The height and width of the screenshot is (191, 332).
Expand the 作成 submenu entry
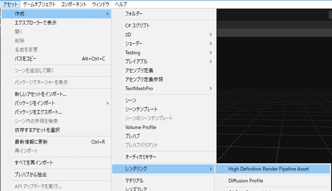pyautogui.click(x=56, y=14)
